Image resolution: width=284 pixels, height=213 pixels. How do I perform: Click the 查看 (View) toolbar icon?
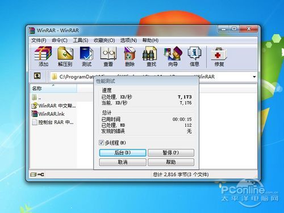coord(108,56)
